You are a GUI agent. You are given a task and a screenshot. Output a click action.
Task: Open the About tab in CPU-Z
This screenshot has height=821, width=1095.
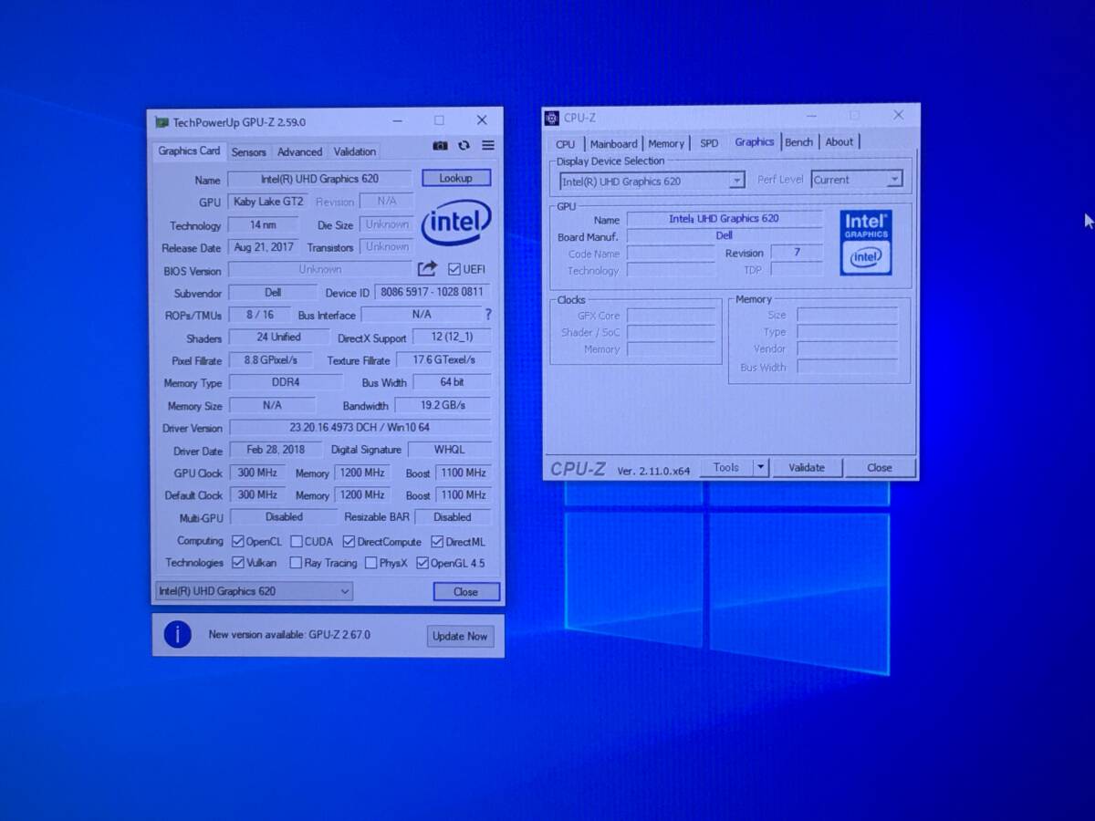(x=839, y=142)
